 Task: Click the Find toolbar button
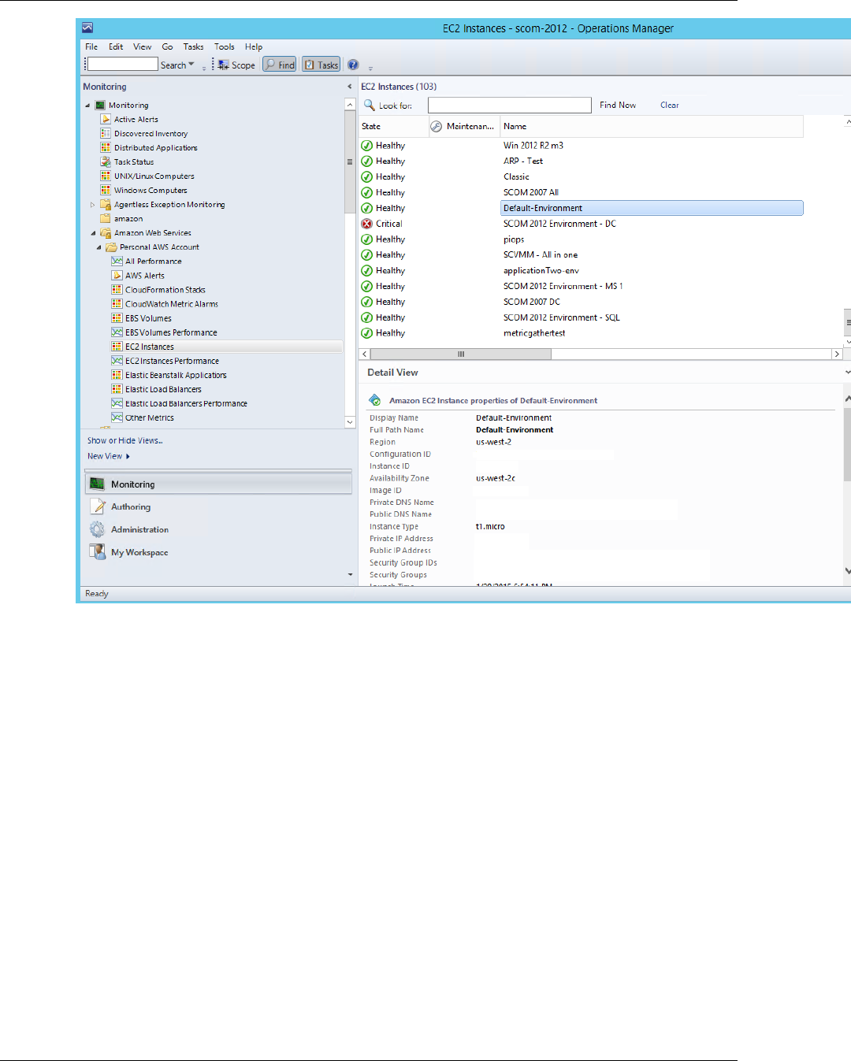tap(280, 65)
